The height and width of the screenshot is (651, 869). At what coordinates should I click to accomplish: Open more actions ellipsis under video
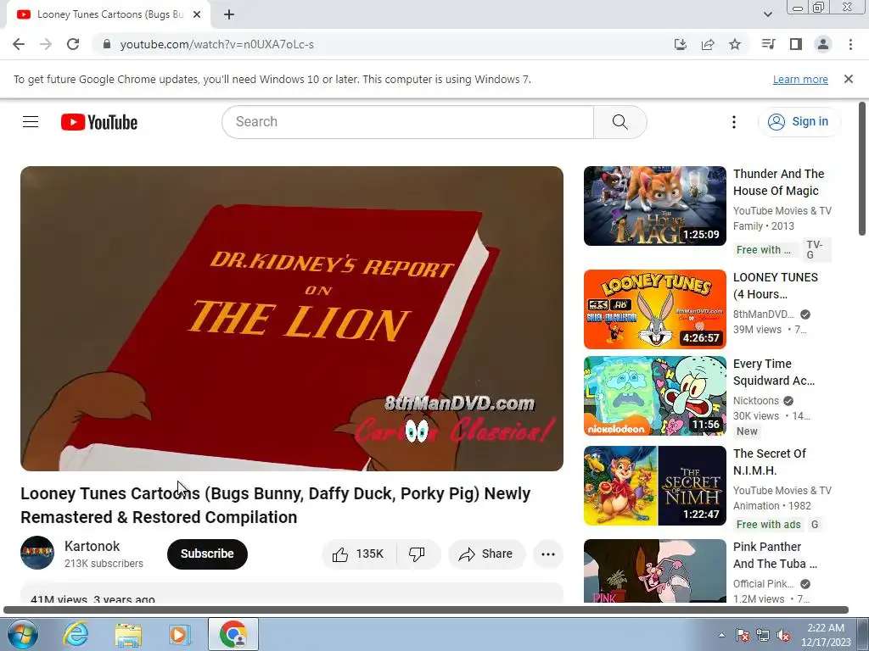click(x=548, y=554)
